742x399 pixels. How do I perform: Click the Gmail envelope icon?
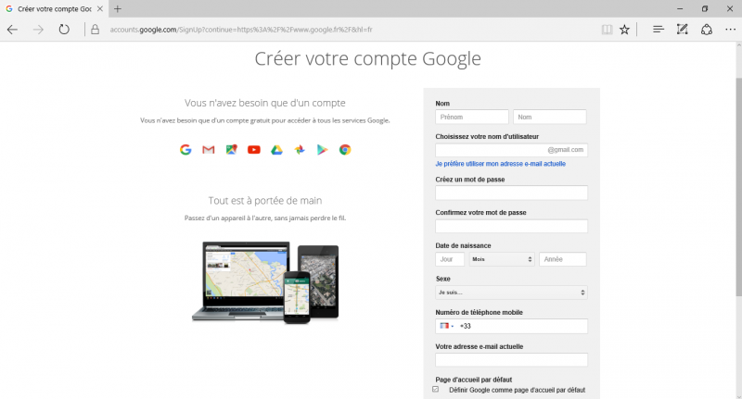tap(208, 150)
